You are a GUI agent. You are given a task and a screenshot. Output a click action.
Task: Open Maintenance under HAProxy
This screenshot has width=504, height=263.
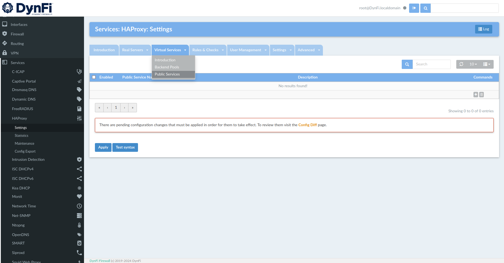click(43, 143)
